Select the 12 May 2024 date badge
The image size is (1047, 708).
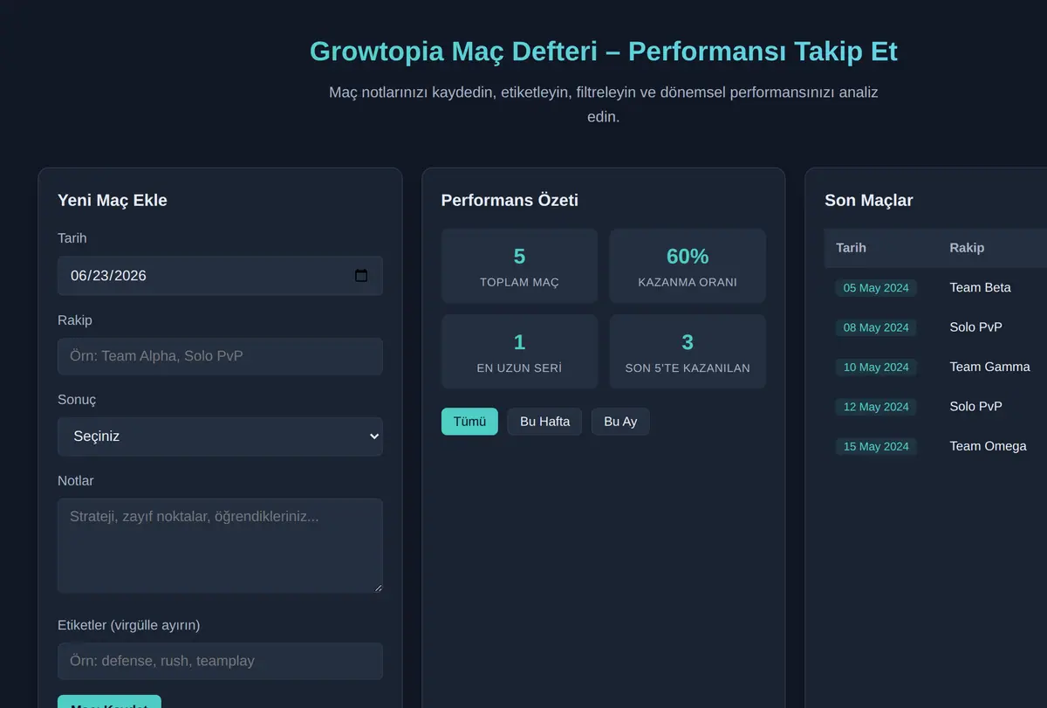point(876,407)
